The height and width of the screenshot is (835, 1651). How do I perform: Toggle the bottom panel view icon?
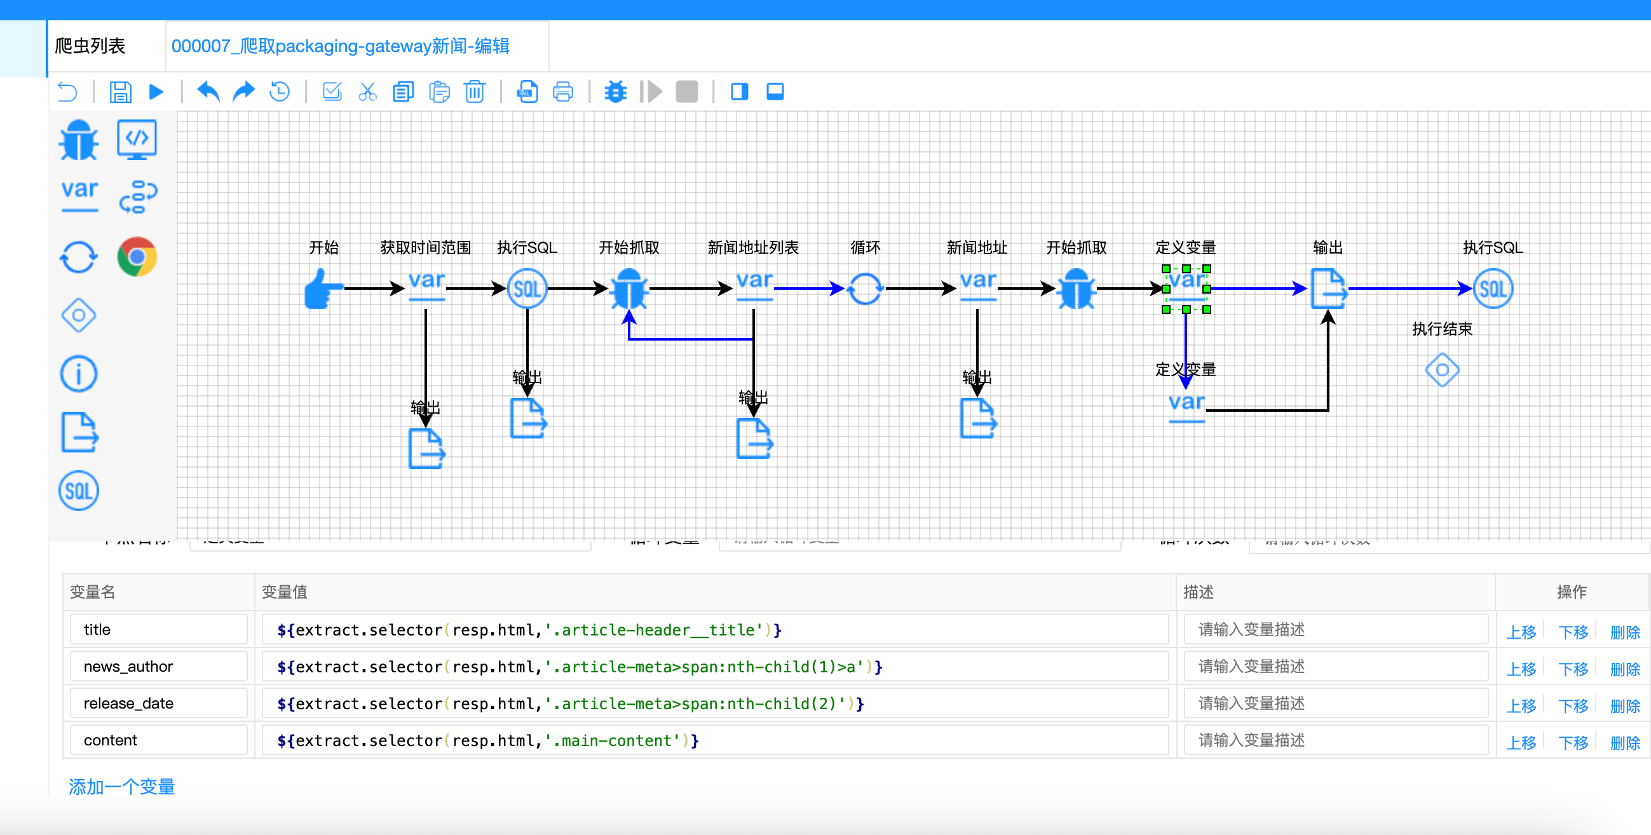pos(775,92)
